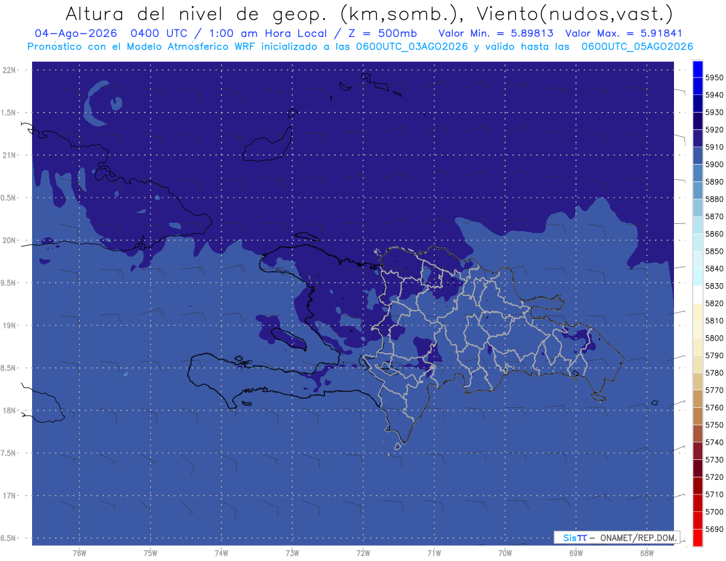Viewport: 726px width, 561px height.
Task: Click the '5850' color scale value
Action: (x=714, y=251)
